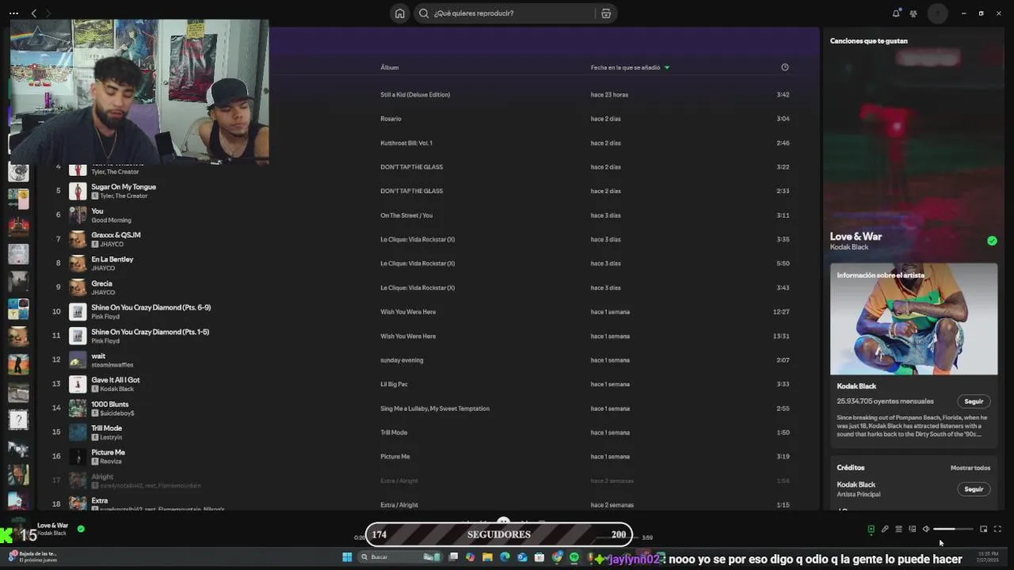The width and height of the screenshot is (1014, 570).
Task: Open Windows Start button
Action: pyautogui.click(x=347, y=557)
